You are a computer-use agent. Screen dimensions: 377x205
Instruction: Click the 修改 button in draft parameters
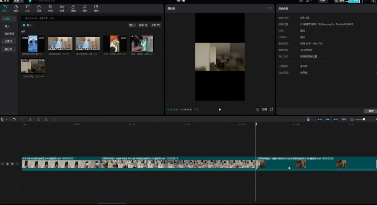tap(371, 111)
